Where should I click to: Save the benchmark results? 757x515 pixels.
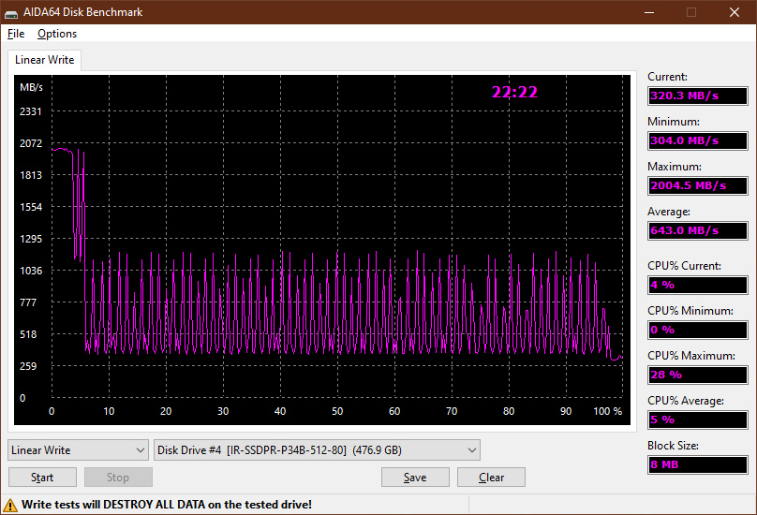[415, 478]
